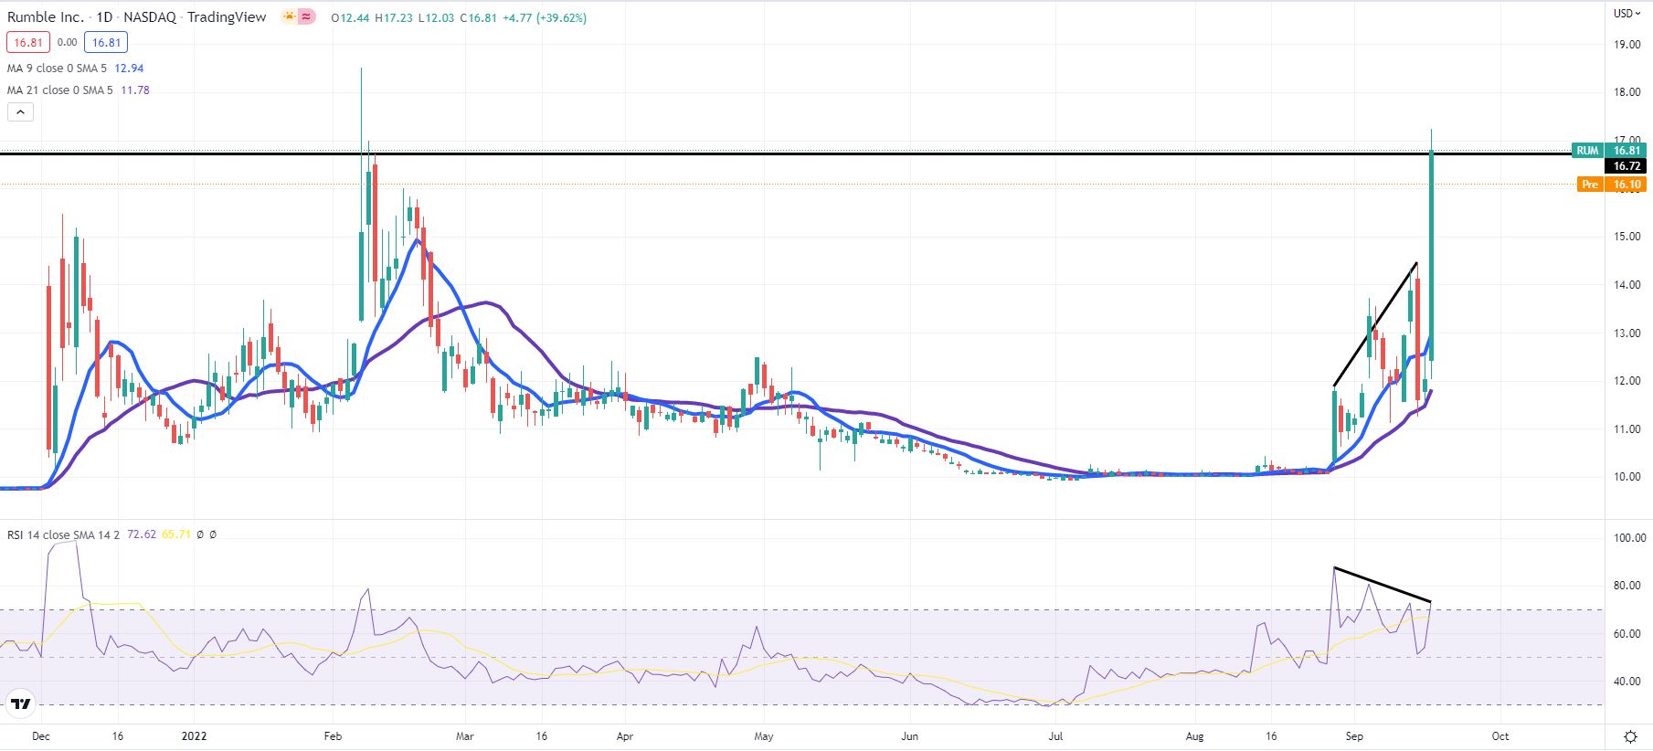The image size is (1653, 751).
Task: Click the Oct label on the time axis
Action: (x=1499, y=736)
